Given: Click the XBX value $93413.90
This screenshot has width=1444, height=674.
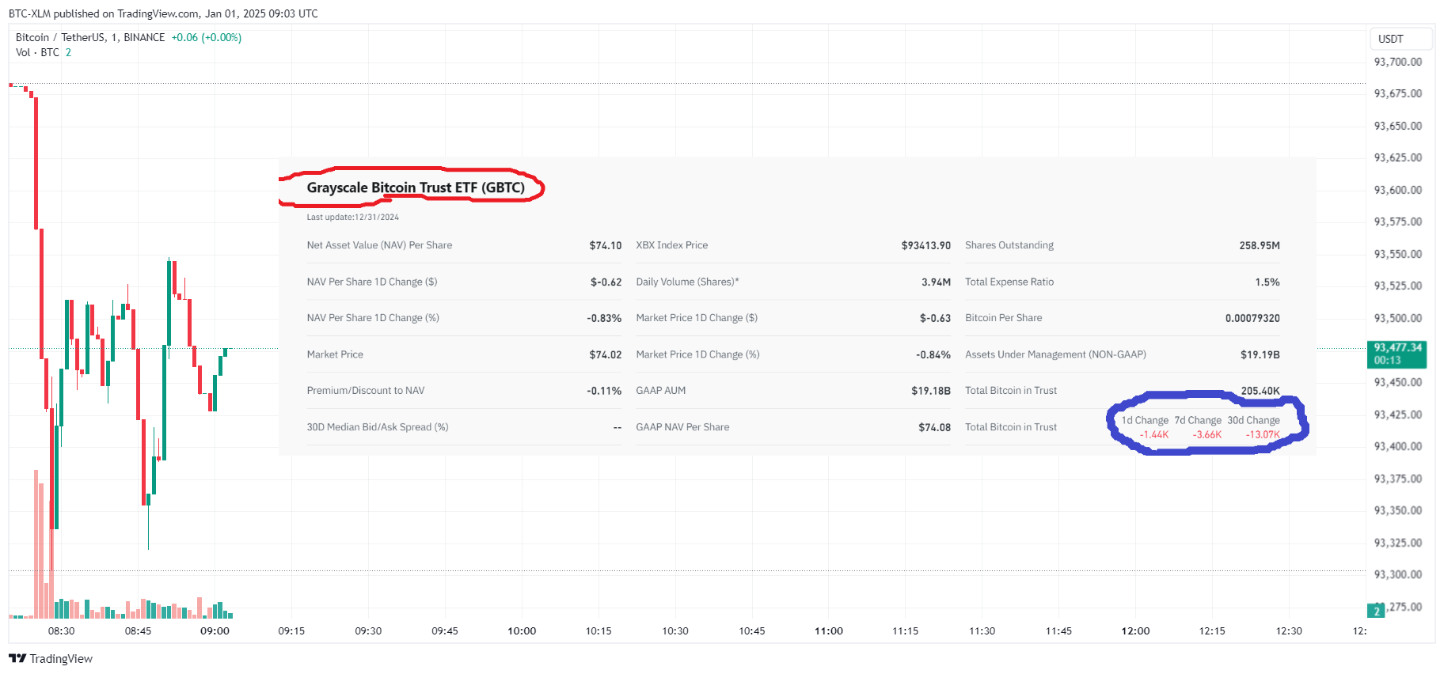Looking at the screenshot, I should click(x=926, y=245).
